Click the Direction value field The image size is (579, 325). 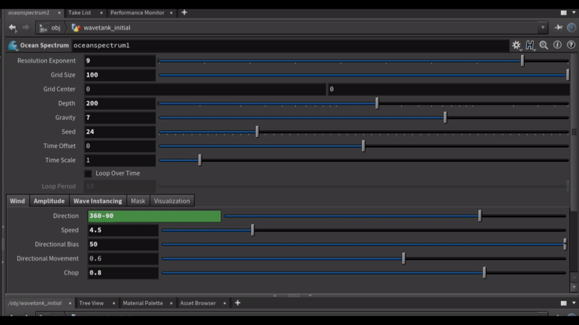(153, 216)
